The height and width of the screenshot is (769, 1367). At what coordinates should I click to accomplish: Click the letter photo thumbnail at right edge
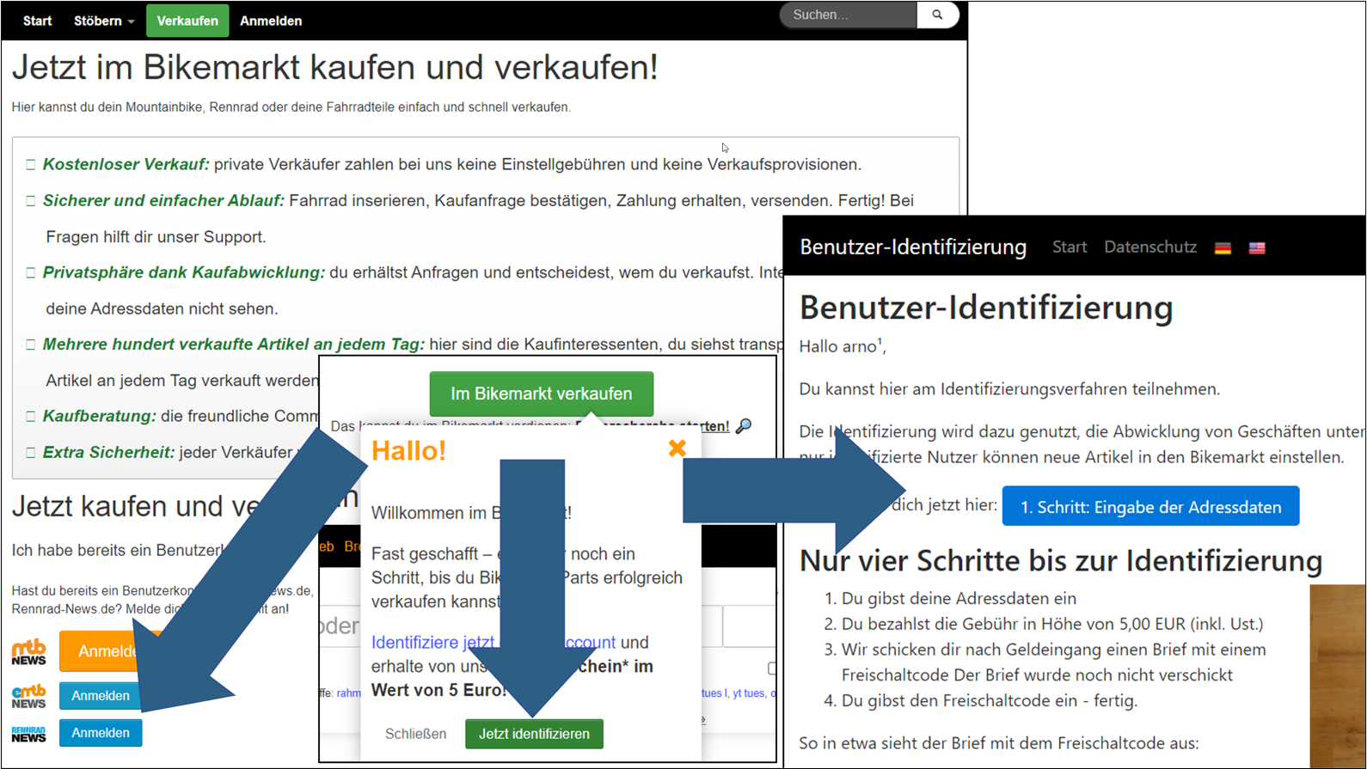coord(1338,676)
